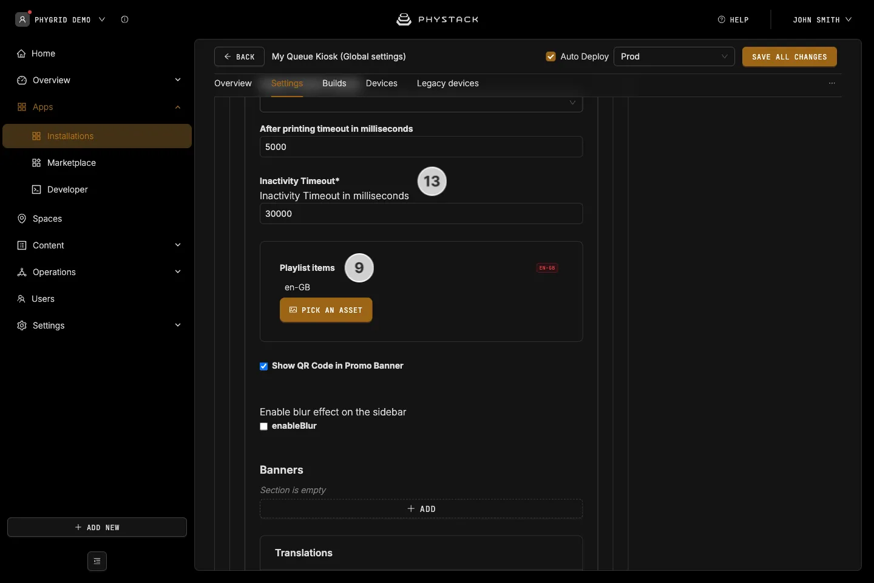Click Pick an Asset button

[326, 310]
